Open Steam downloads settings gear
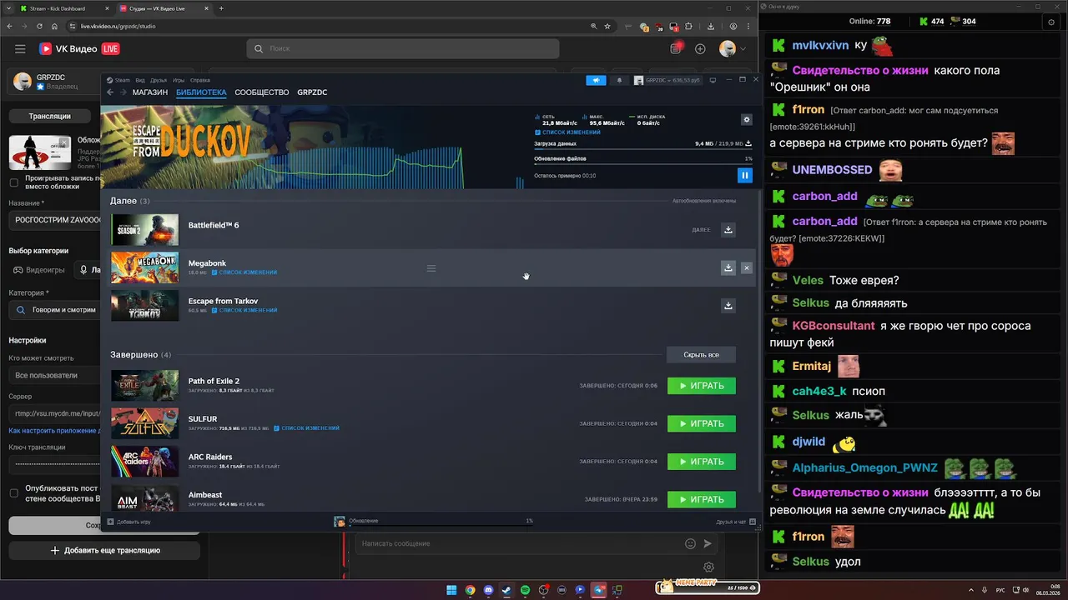This screenshot has width=1068, height=600. (x=747, y=120)
